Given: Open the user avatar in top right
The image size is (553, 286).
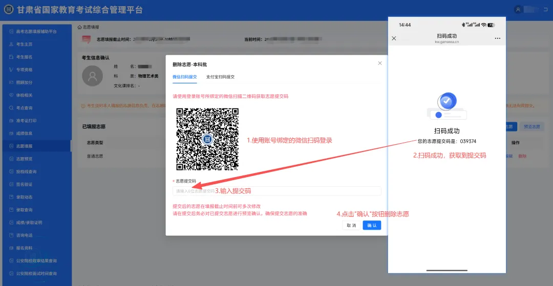Looking at the screenshot, I should tap(518, 10).
